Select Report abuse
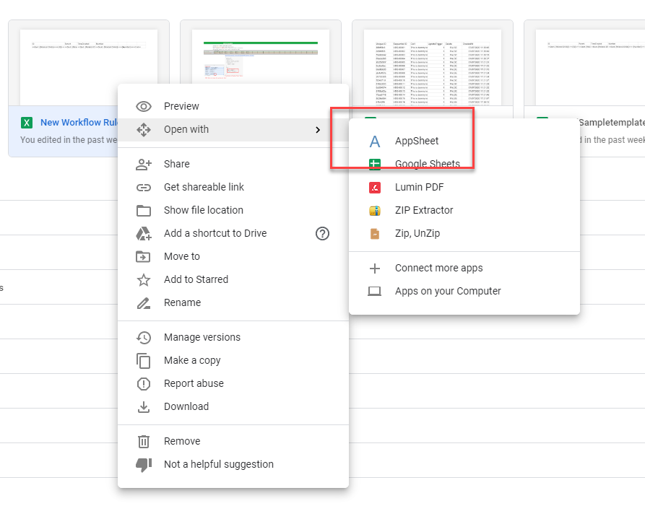Screen dimensions: 645x506 (233, 383)
